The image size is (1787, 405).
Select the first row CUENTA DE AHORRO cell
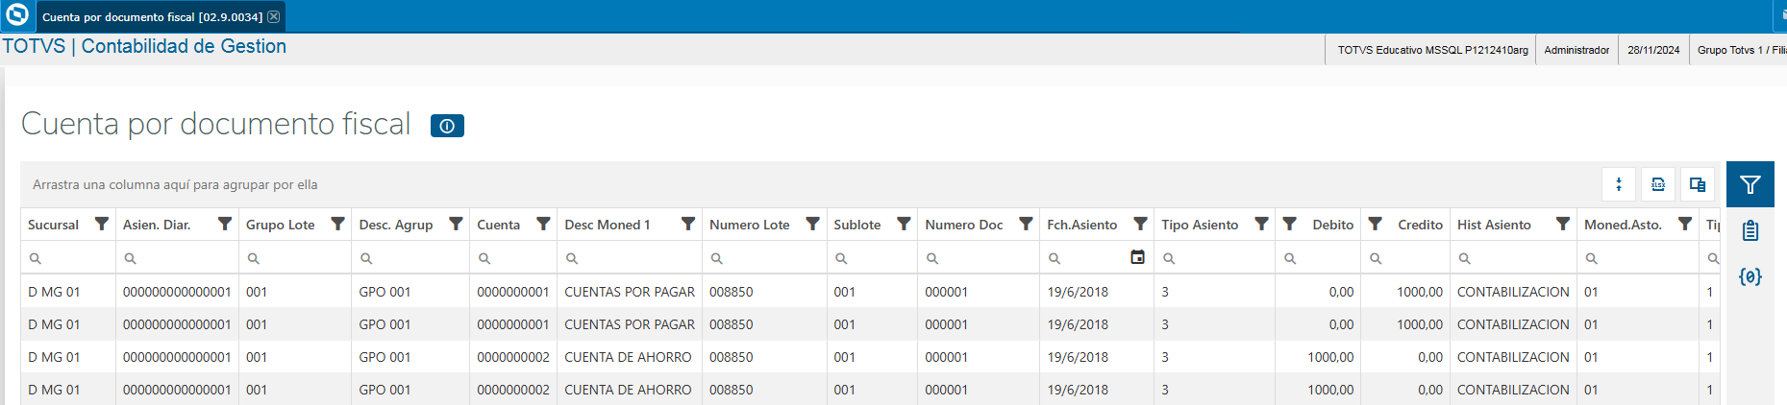click(628, 357)
